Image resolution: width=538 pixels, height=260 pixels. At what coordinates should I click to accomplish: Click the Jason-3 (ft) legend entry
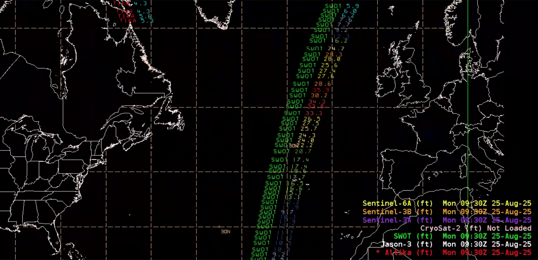[456, 245]
